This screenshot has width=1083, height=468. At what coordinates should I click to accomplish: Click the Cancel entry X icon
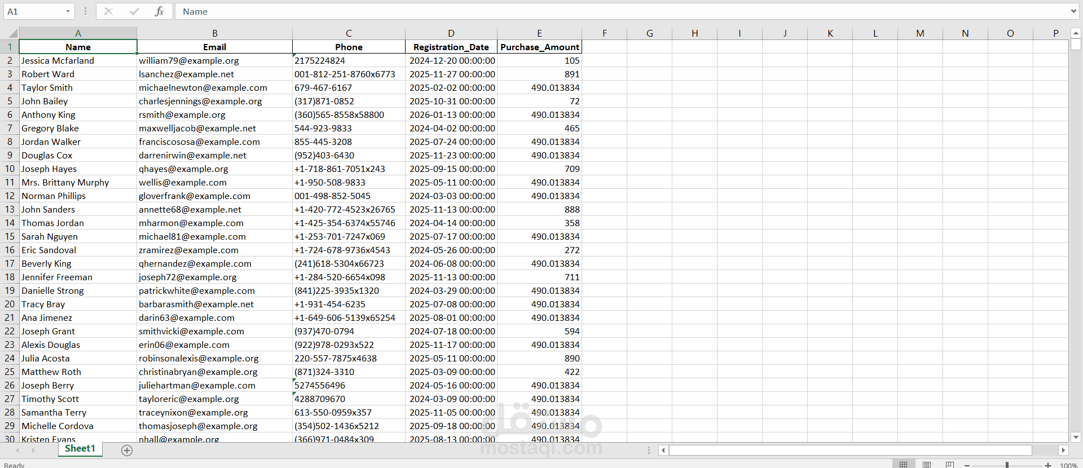[109, 11]
